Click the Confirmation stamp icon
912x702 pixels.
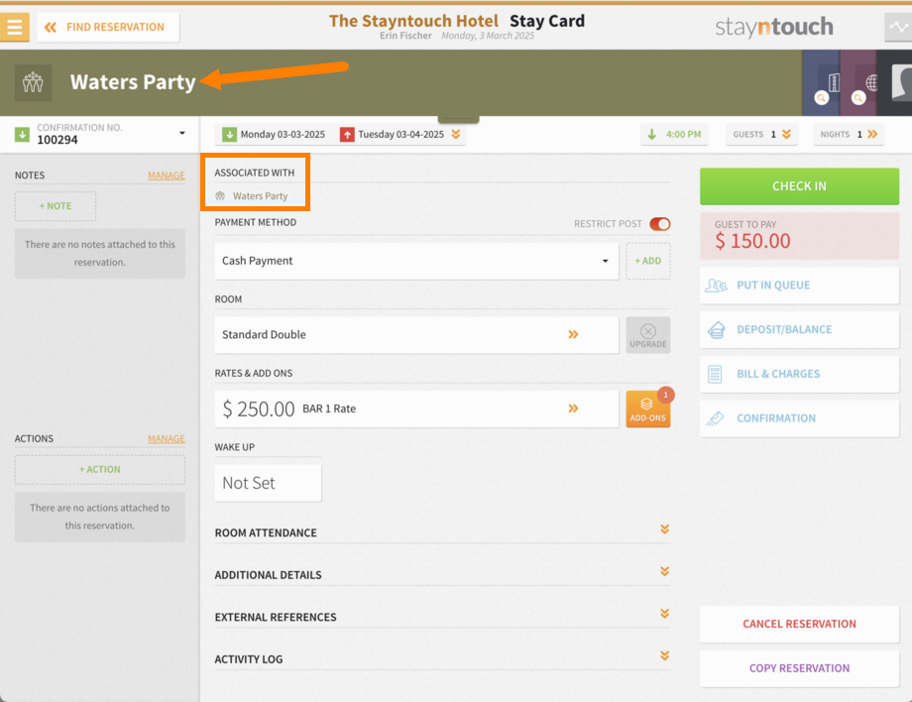point(715,418)
